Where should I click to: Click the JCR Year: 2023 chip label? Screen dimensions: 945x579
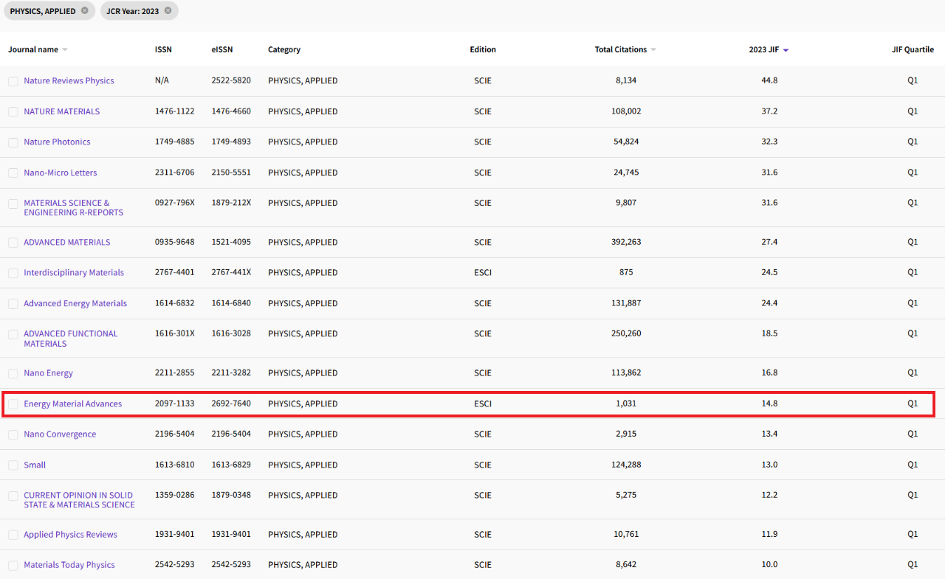[133, 11]
